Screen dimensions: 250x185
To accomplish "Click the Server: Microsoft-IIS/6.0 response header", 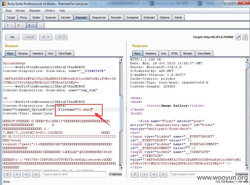I will click(156, 67).
